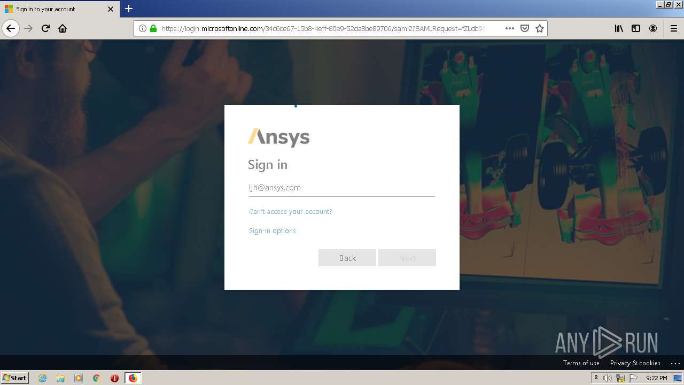Click the Show desktop button

point(678,378)
